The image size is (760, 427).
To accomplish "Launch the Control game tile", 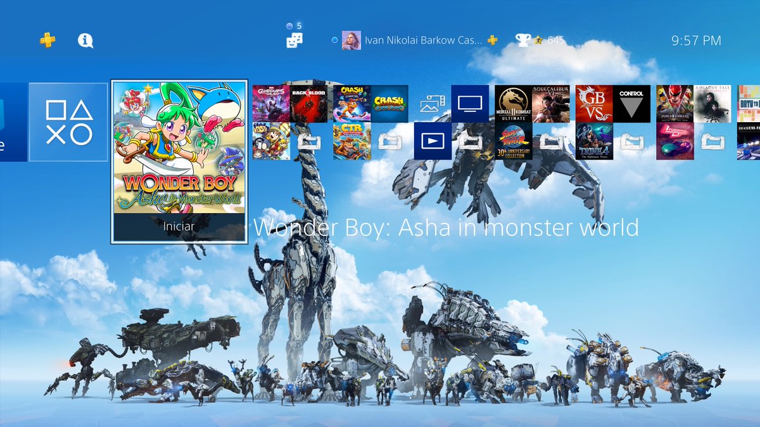I will click(x=632, y=104).
